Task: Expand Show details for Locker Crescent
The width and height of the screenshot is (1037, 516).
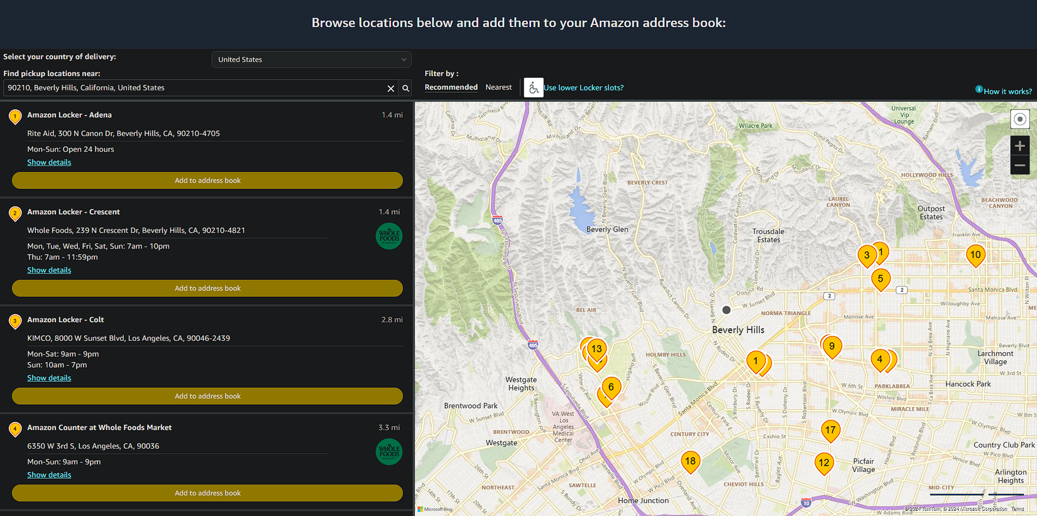Action: tap(49, 271)
